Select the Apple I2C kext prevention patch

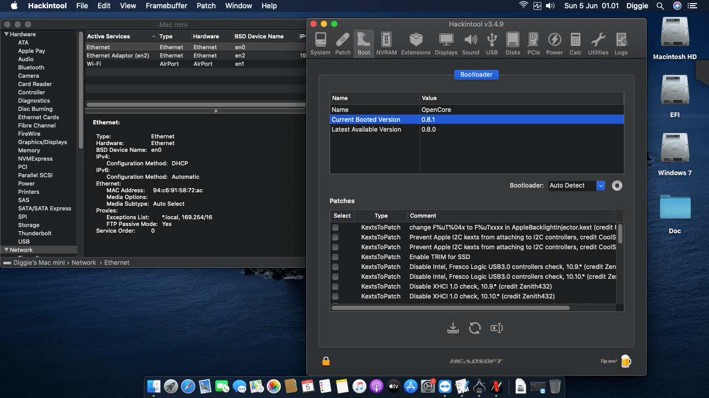pos(335,237)
